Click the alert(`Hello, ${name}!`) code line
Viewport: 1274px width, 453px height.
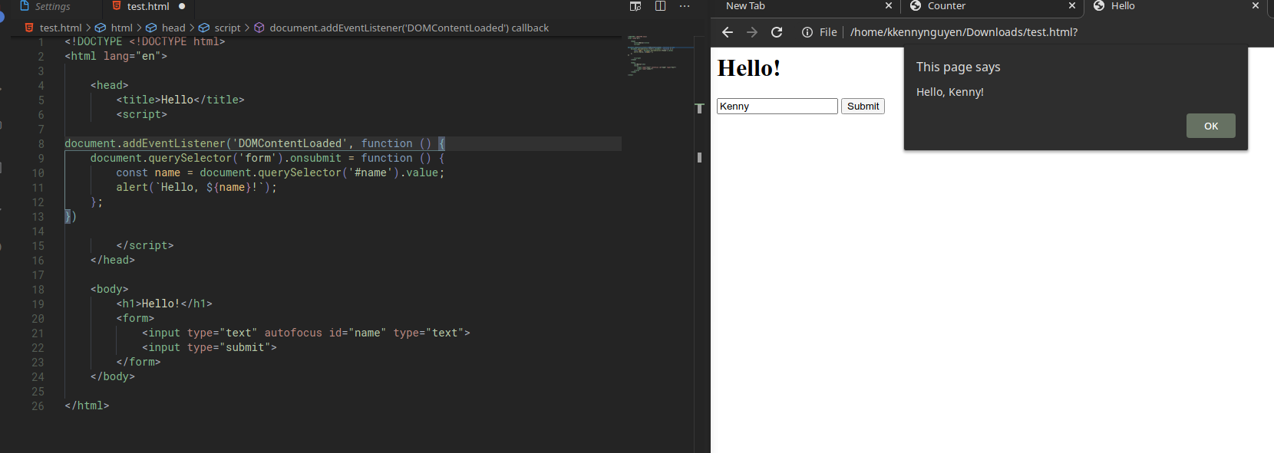point(196,188)
